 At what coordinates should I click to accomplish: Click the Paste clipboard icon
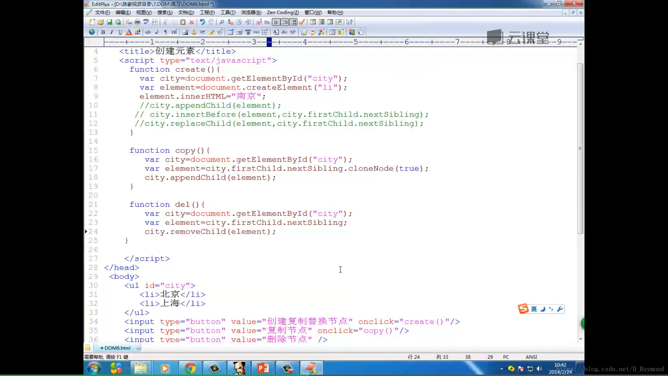tap(183, 22)
